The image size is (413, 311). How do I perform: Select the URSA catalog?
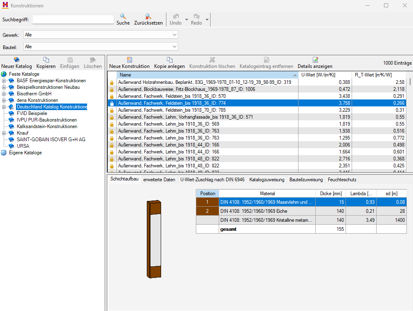click(x=23, y=146)
